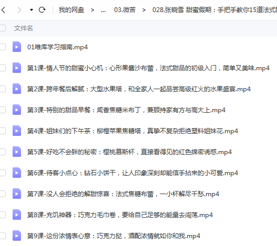Viewport: 277px width, 246px height.
Task: Open 第5课-好吃不会胖的秘密 video file name
Action: pyautogui.click(x=129, y=152)
